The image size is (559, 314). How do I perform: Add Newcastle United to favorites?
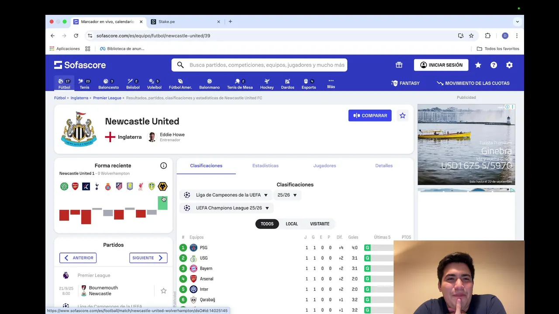[x=402, y=116]
